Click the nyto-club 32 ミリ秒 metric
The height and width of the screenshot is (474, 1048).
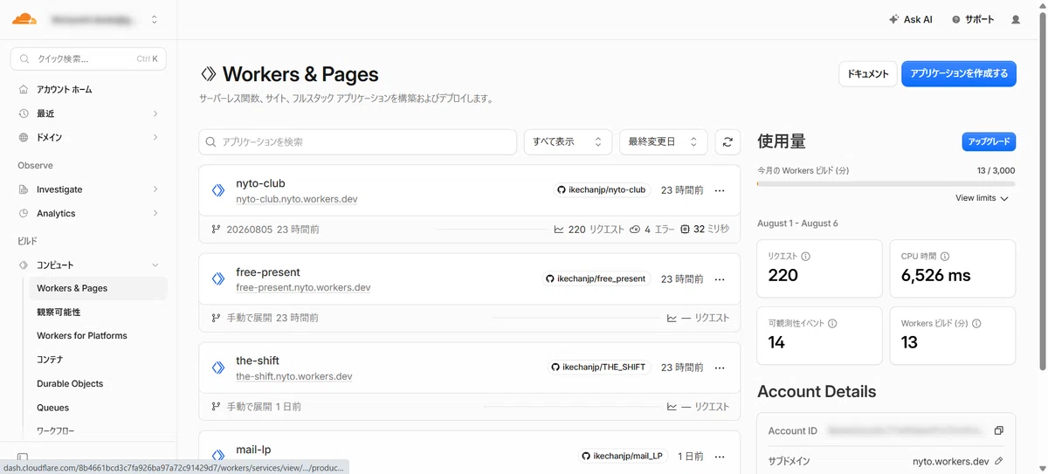point(705,230)
